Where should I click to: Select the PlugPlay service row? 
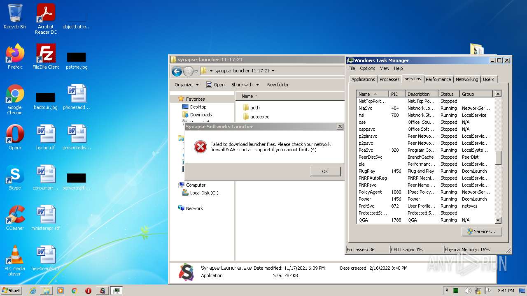click(425, 171)
